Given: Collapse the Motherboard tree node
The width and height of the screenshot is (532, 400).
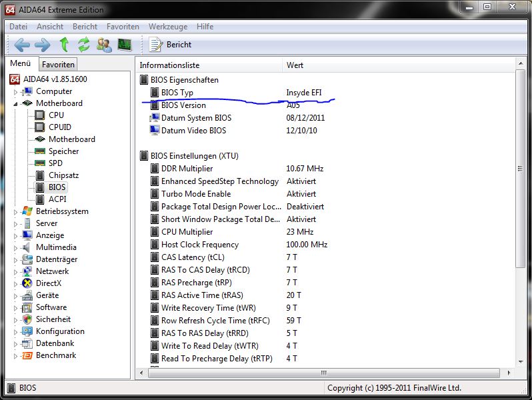Looking at the screenshot, I should [15, 104].
